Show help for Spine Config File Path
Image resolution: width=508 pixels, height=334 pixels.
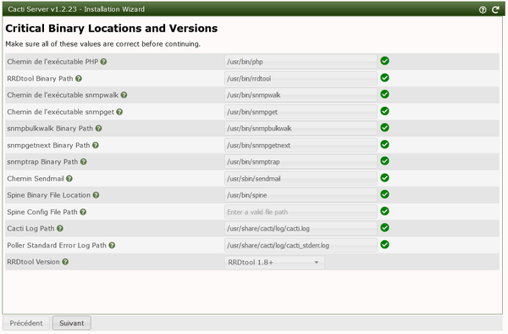pyautogui.click(x=83, y=212)
